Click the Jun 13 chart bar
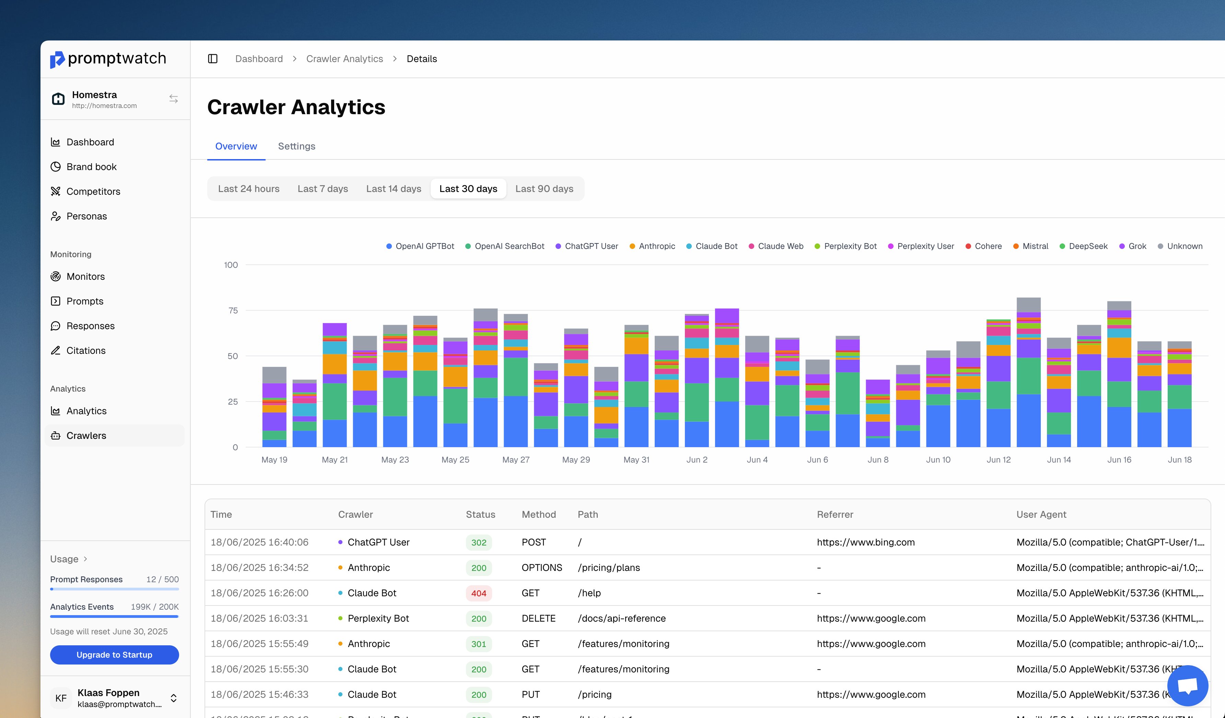The image size is (1225, 718). coord(1029,372)
